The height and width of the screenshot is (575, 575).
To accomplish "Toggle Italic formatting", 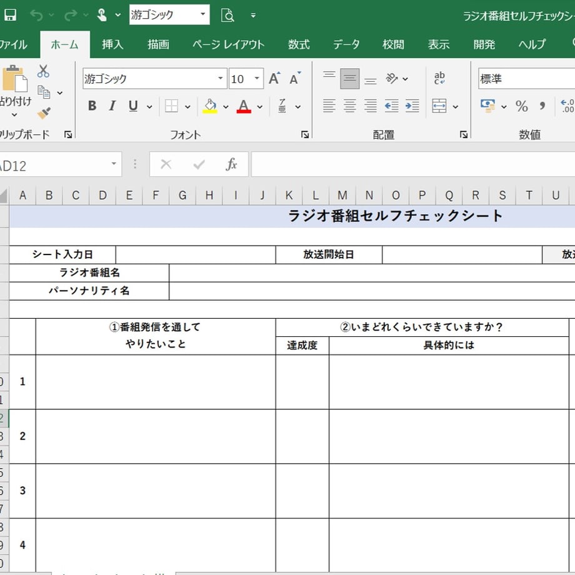I will point(112,106).
